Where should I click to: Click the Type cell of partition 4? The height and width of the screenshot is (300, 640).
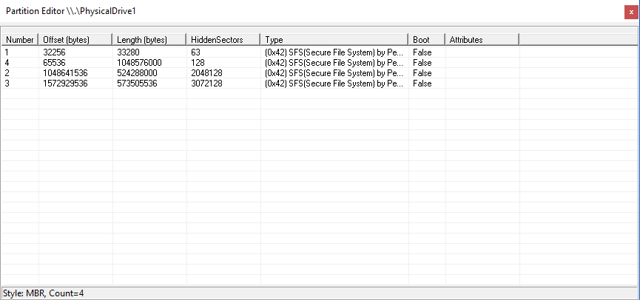pyautogui.click(x=334, y=63)
